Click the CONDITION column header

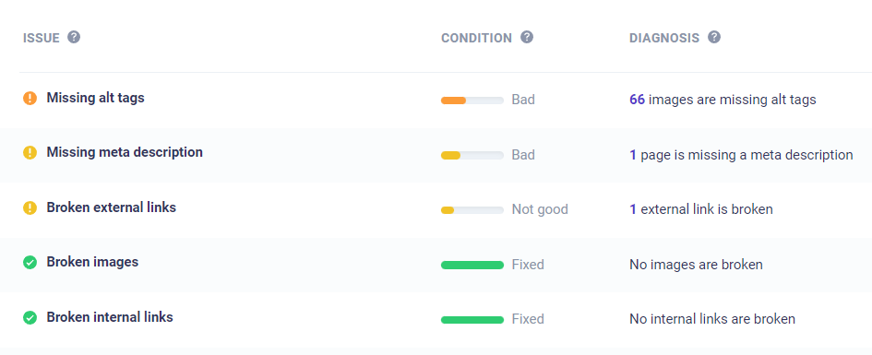(x=476, y=39)
